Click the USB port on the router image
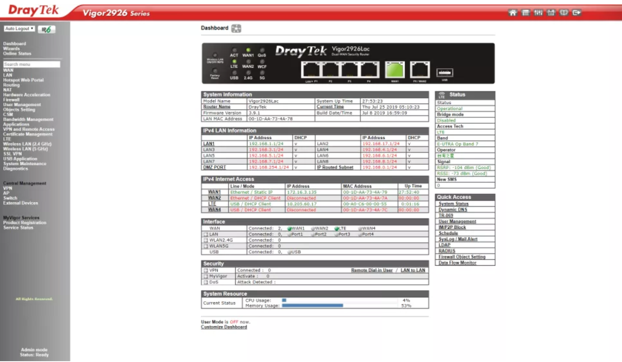Viewport: 622px width, 362px height. tap(445, 72)
